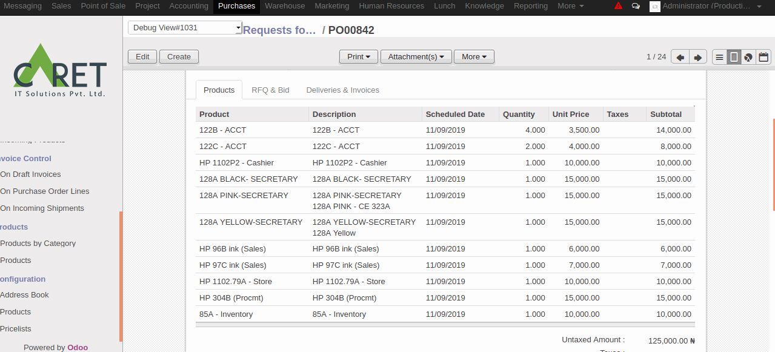Switch to list view icon
The image size is (775, 352).
[719, 57]
